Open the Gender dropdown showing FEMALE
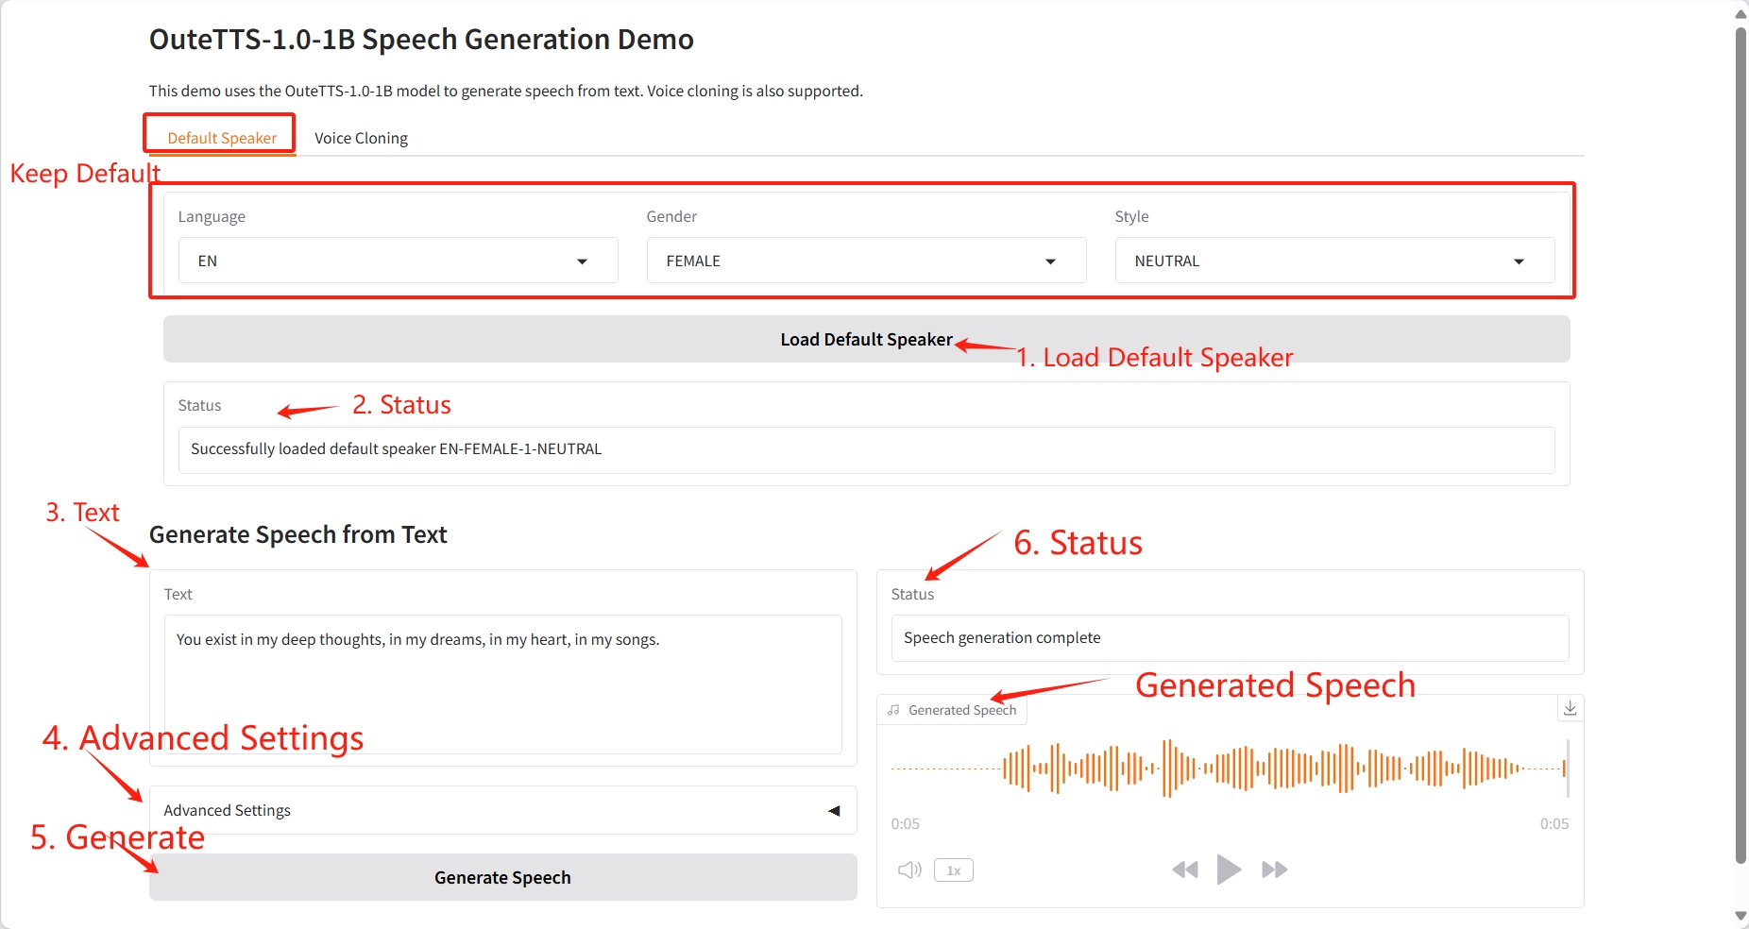Viewport: 1749px width, 929px height. coord(865,261)
